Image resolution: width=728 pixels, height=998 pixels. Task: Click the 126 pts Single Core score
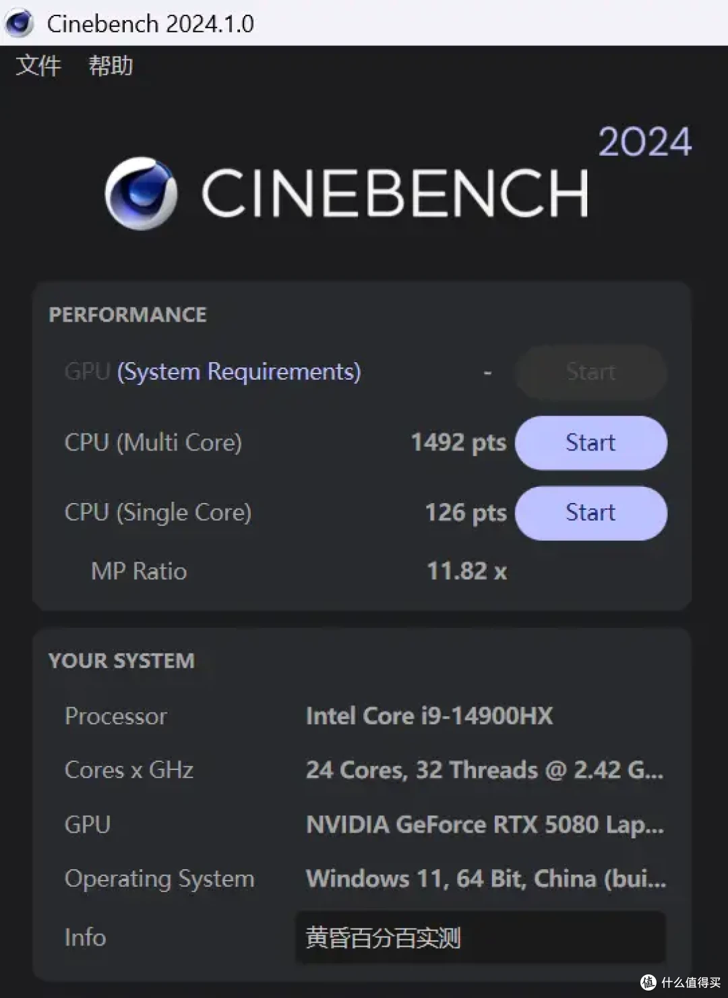465,512
